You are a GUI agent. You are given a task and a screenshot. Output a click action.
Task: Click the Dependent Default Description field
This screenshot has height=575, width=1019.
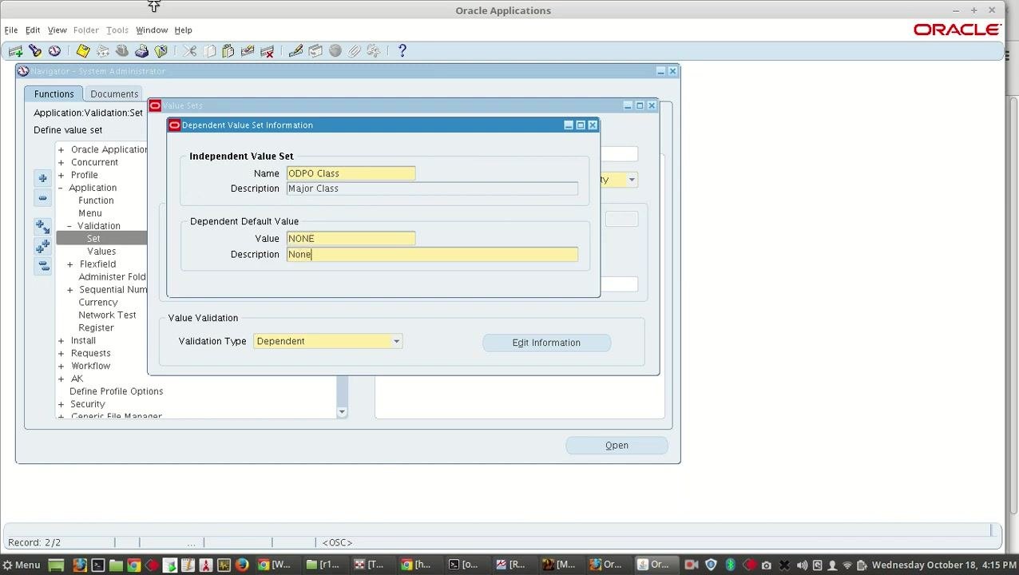(432, 255)
